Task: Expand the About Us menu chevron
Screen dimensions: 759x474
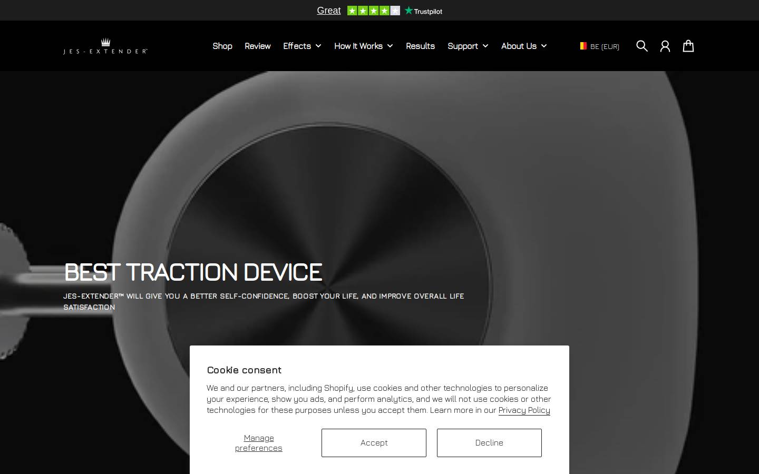Action: tap(544, 46)
